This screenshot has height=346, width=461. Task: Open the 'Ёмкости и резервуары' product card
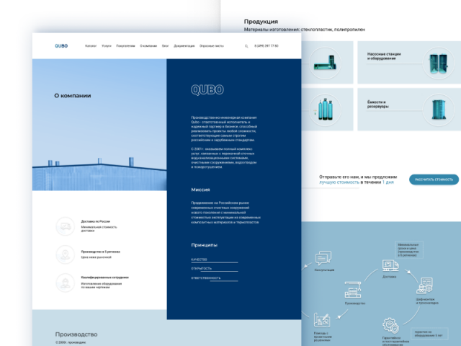pos(409,109)
